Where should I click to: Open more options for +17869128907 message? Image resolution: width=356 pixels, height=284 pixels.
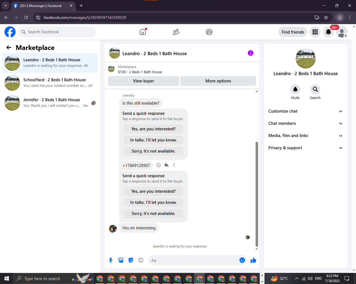(174, 165)
